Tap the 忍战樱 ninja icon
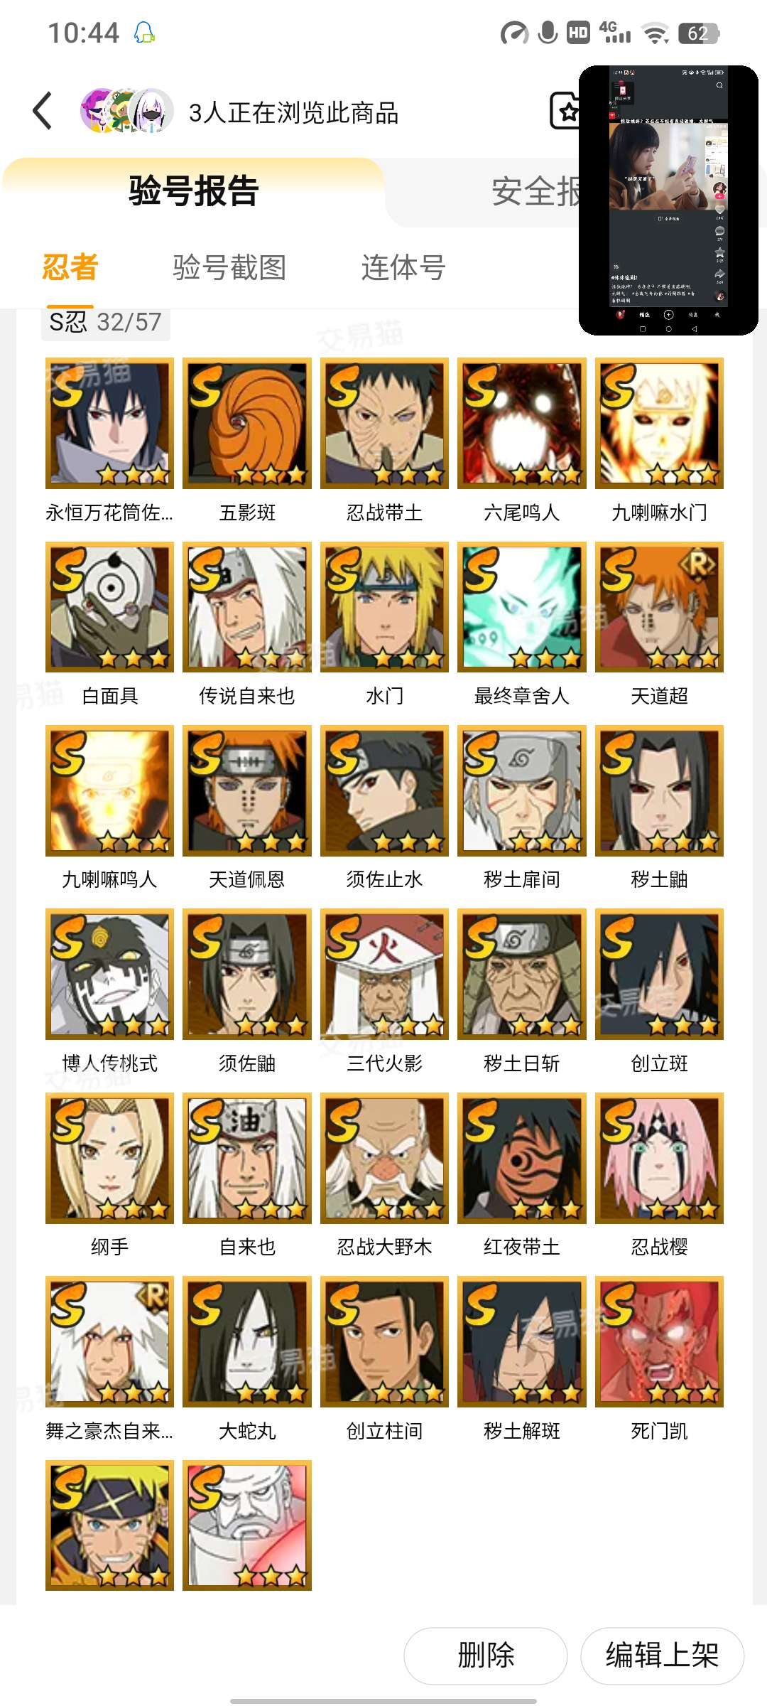Image resolution: width=767 pixels, height=1706 pixels. (x=659, y=1158)
